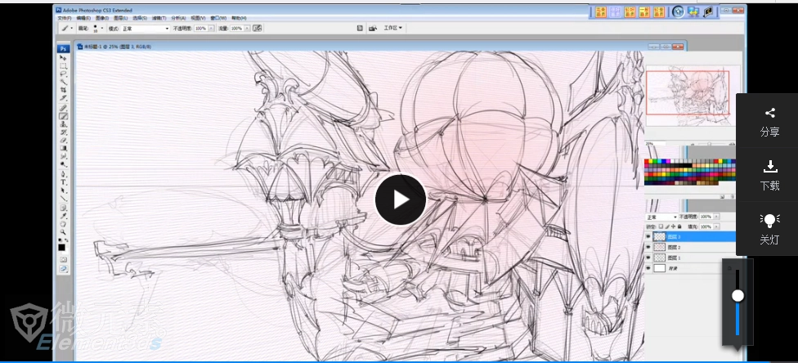Hide the 背景 layer using its eye icon
Screen dimensions: 798x363
pos(649,268)
